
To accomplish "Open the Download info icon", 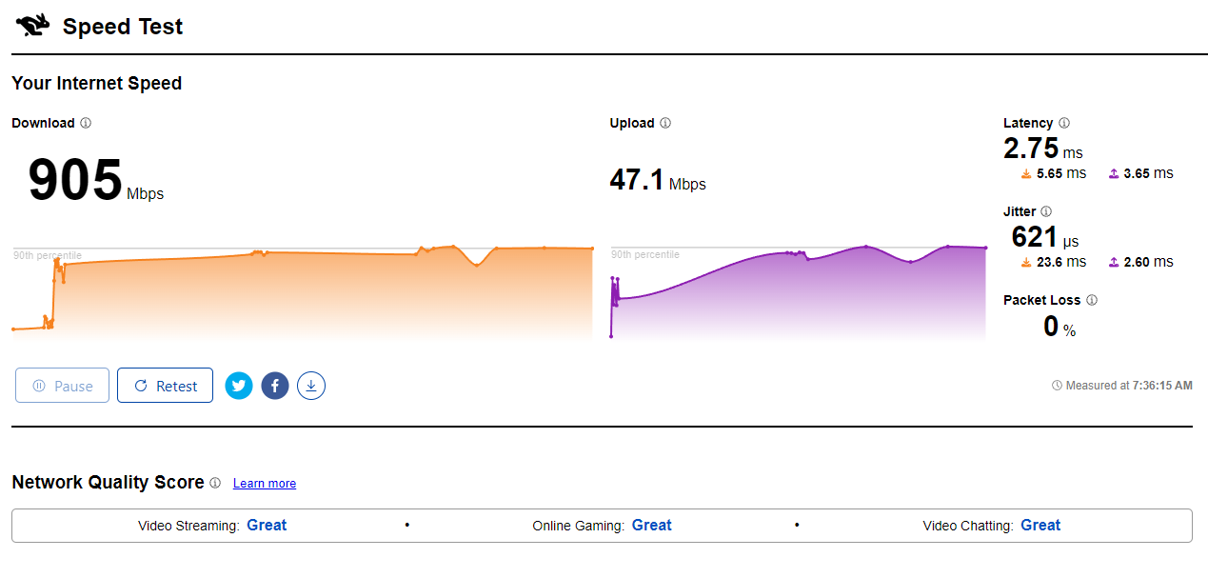I will 86,123.
